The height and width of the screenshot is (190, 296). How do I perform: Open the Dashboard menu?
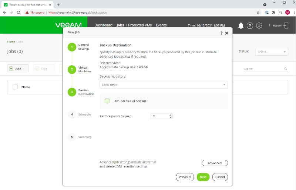click(103, 25)
